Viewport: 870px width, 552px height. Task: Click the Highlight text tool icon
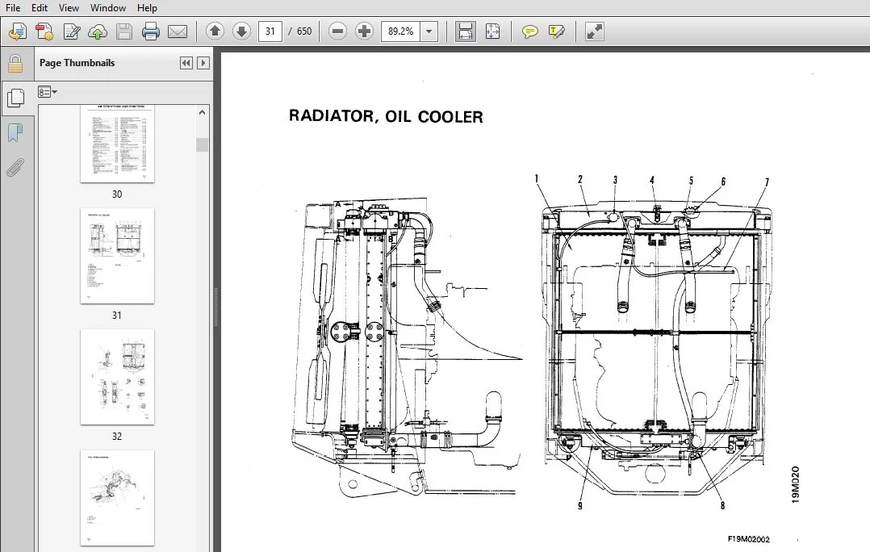click(x=557, y=31)
